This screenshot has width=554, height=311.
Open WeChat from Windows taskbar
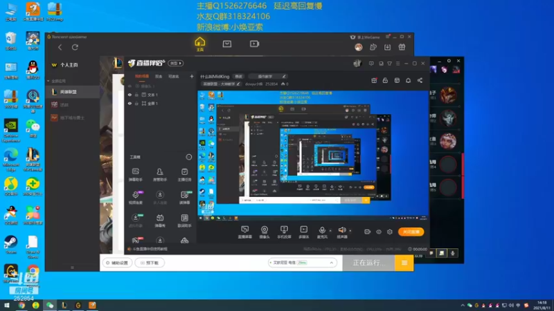click(50, 305)
